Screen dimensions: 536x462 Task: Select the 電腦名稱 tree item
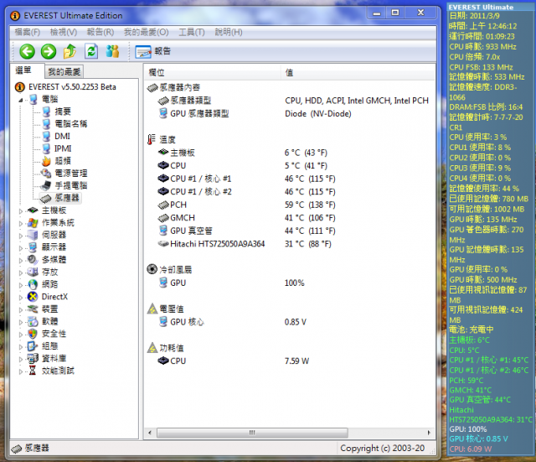(71, 124)
